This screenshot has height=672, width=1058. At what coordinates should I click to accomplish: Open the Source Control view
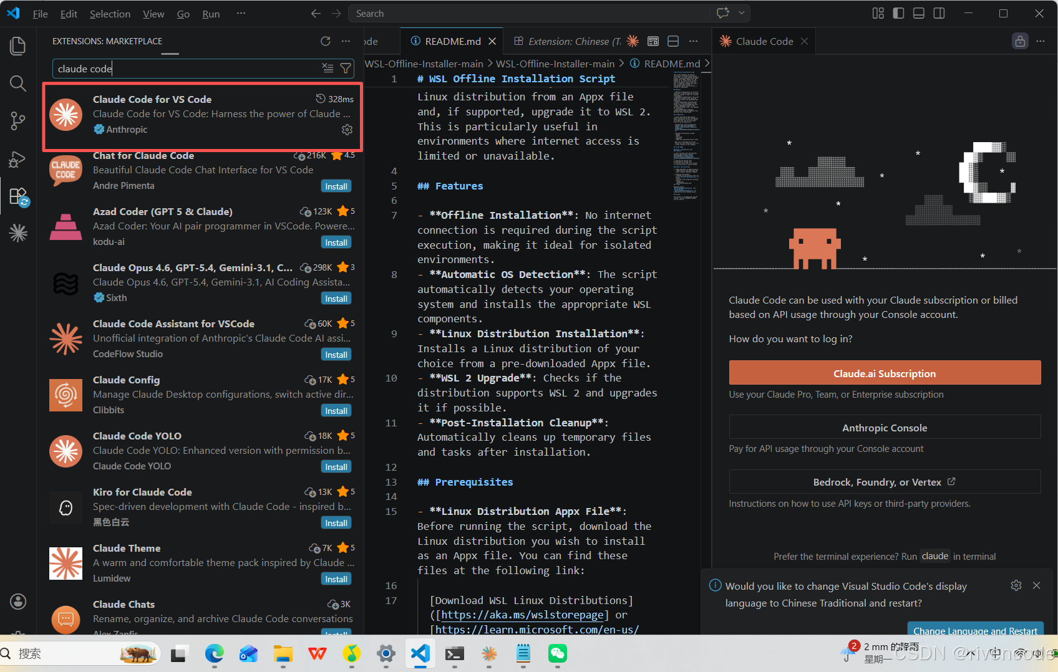point(18,121)
